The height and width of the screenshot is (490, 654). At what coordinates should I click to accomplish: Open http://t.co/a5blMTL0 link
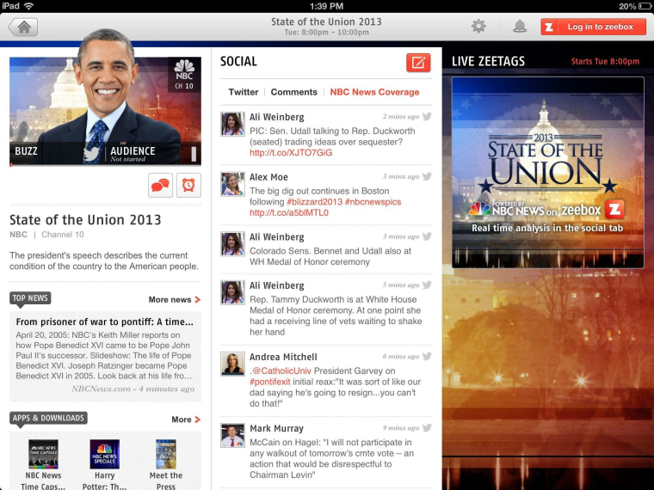288,212
